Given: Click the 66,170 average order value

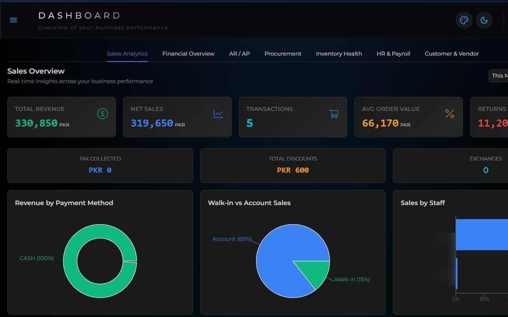Looking at the screenshot, I should pos(380,123).
